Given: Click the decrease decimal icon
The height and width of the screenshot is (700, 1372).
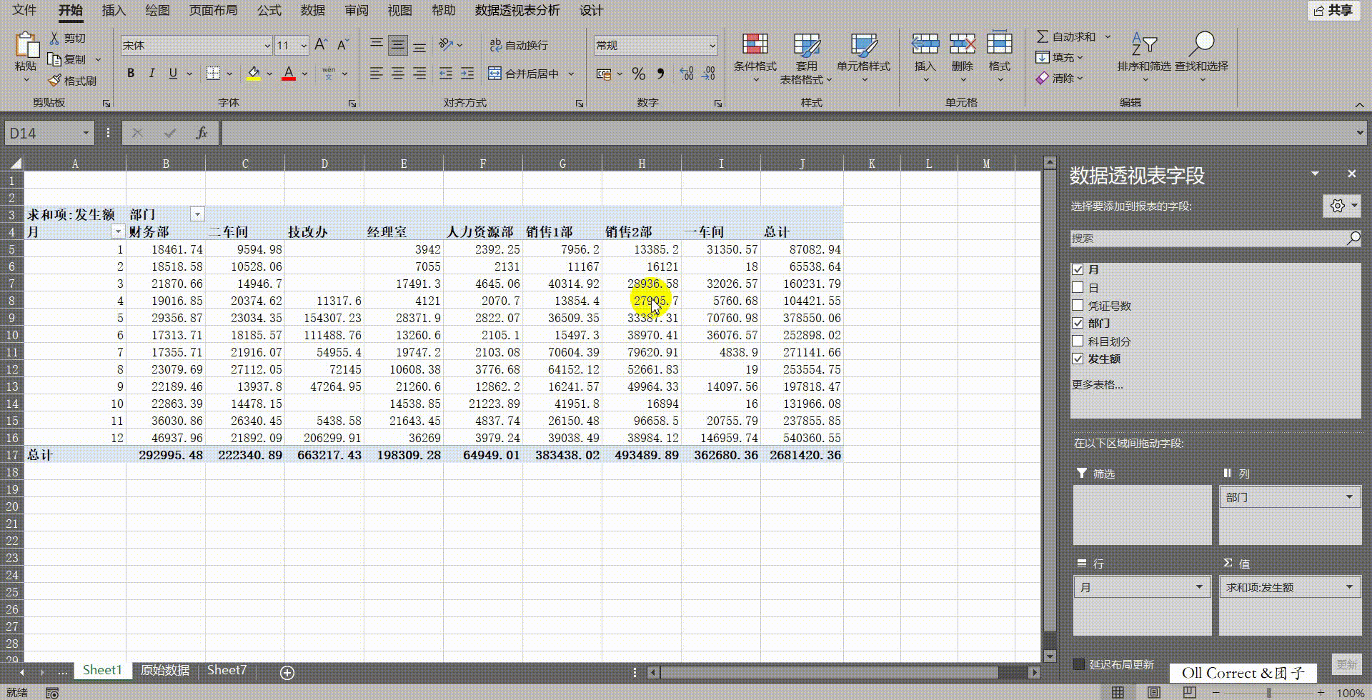Looking at the screenshot, I should [x=708, y=74].
